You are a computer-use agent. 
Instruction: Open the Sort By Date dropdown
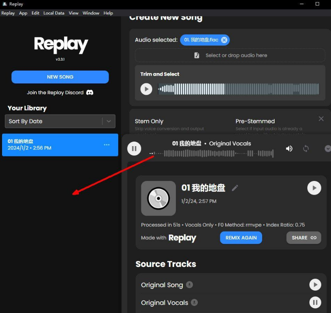tap(109, 121)
